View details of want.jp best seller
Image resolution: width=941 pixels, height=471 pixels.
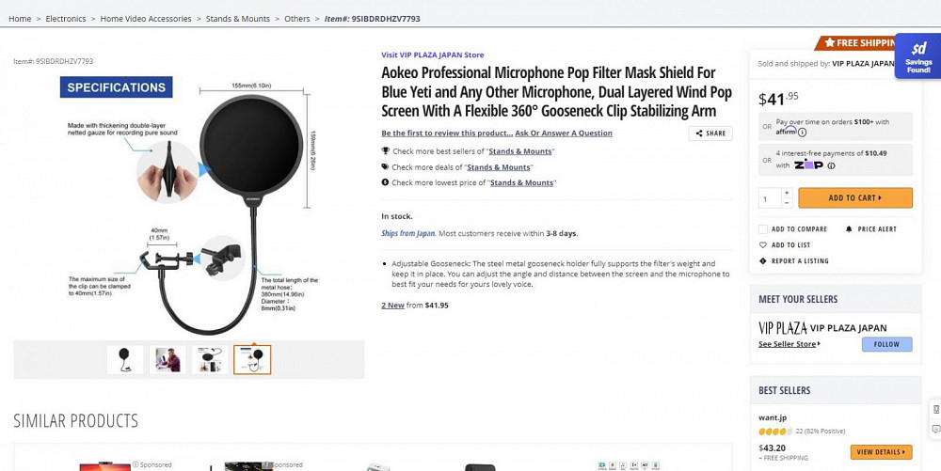[881, 452]
